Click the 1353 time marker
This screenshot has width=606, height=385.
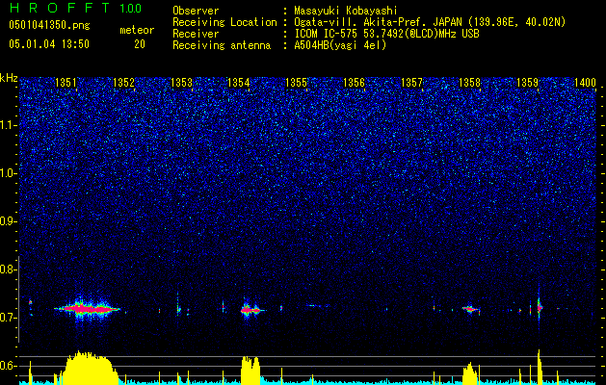[x=182, y=83]
